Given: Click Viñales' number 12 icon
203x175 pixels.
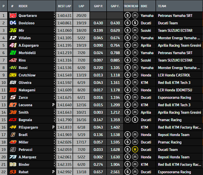Looking at the screenshot, I should pos(13,38).
